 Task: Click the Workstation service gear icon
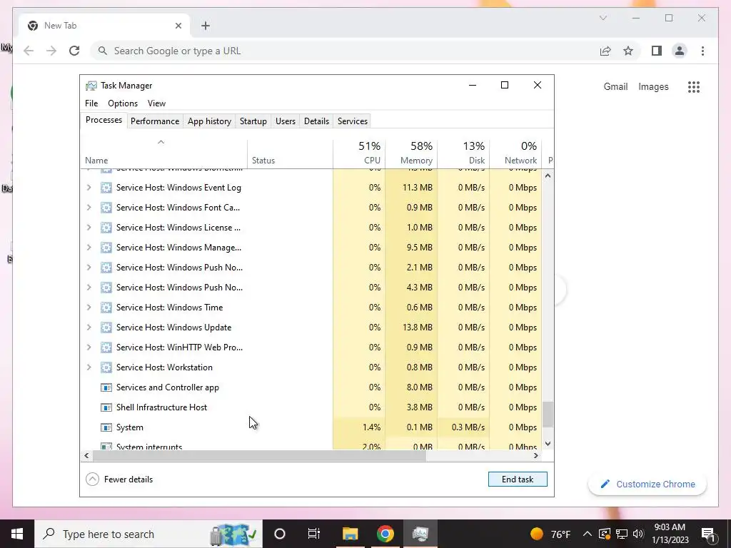106,367
